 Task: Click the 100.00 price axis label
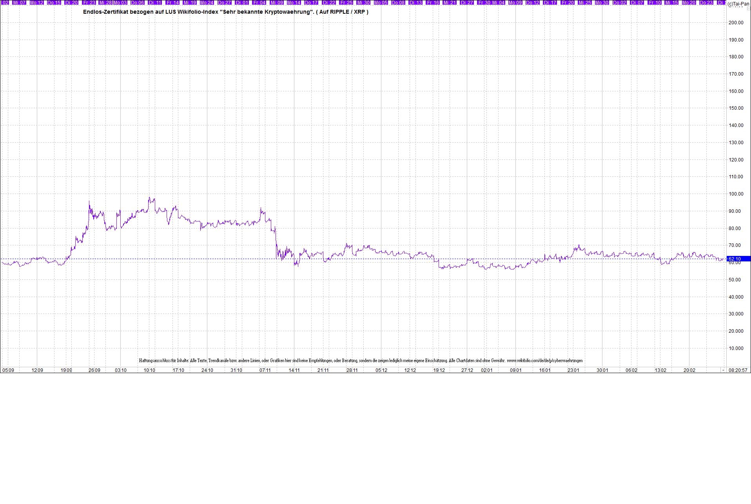point(736,194)
